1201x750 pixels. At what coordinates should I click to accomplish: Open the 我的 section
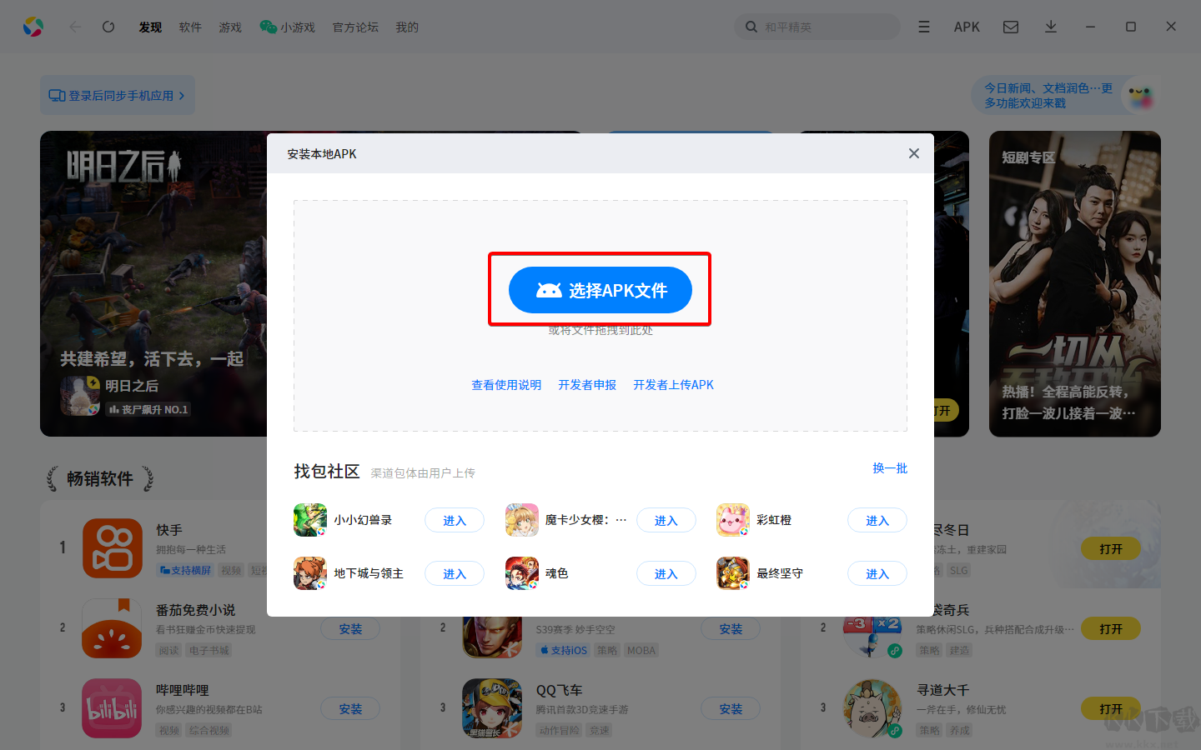coord(407,27)
